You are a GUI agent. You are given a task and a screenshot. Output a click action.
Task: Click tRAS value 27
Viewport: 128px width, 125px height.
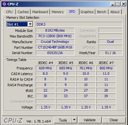[86, 90]
